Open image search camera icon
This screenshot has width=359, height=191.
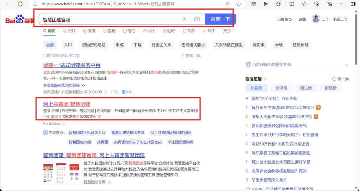(197, 19)
